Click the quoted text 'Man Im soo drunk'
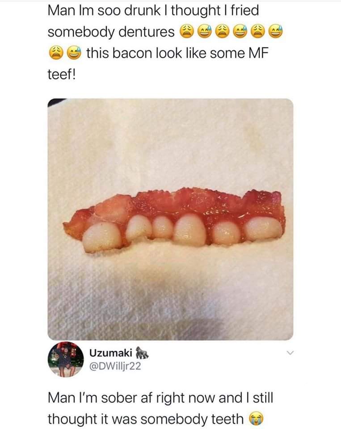Image resolution: width=341 pixels, height=429 pixels. 104,10
